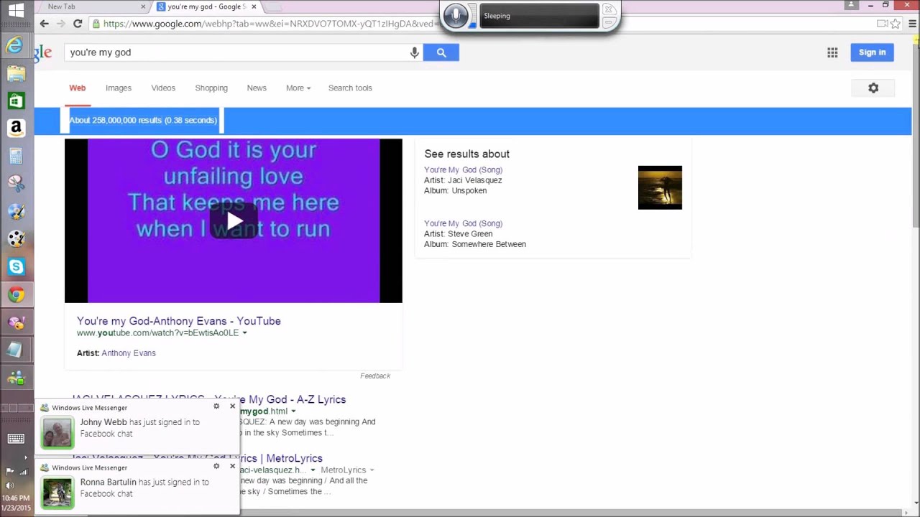Dismiss Ronna Bartulin's sign-in notification
The height and width of the screenshot is (517, 920).
click(232, 466)
